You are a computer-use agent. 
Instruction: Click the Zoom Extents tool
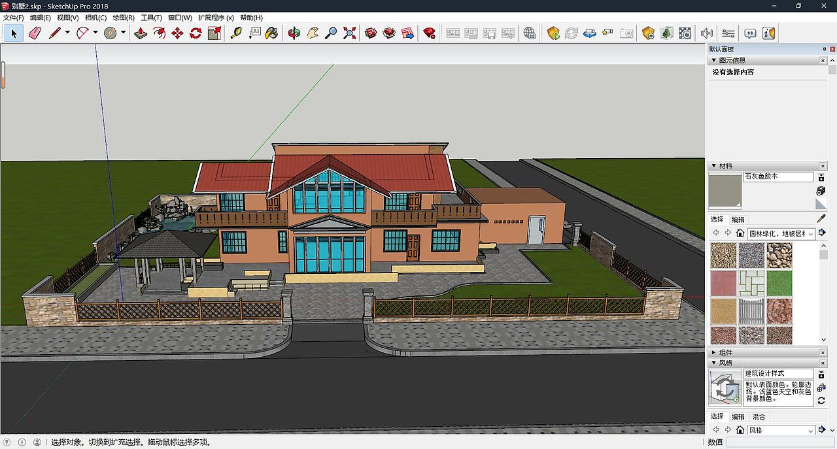(x=349, y=33)
